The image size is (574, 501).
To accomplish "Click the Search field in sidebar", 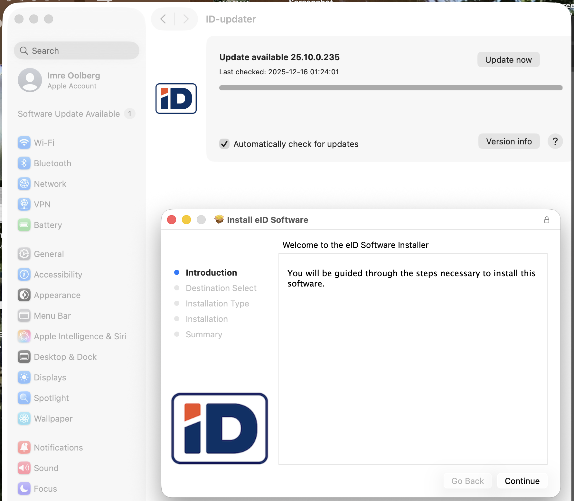I will tap(77, 51).
